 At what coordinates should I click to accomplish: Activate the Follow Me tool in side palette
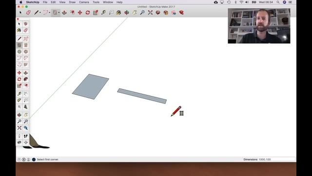click(x=26, y=79)
